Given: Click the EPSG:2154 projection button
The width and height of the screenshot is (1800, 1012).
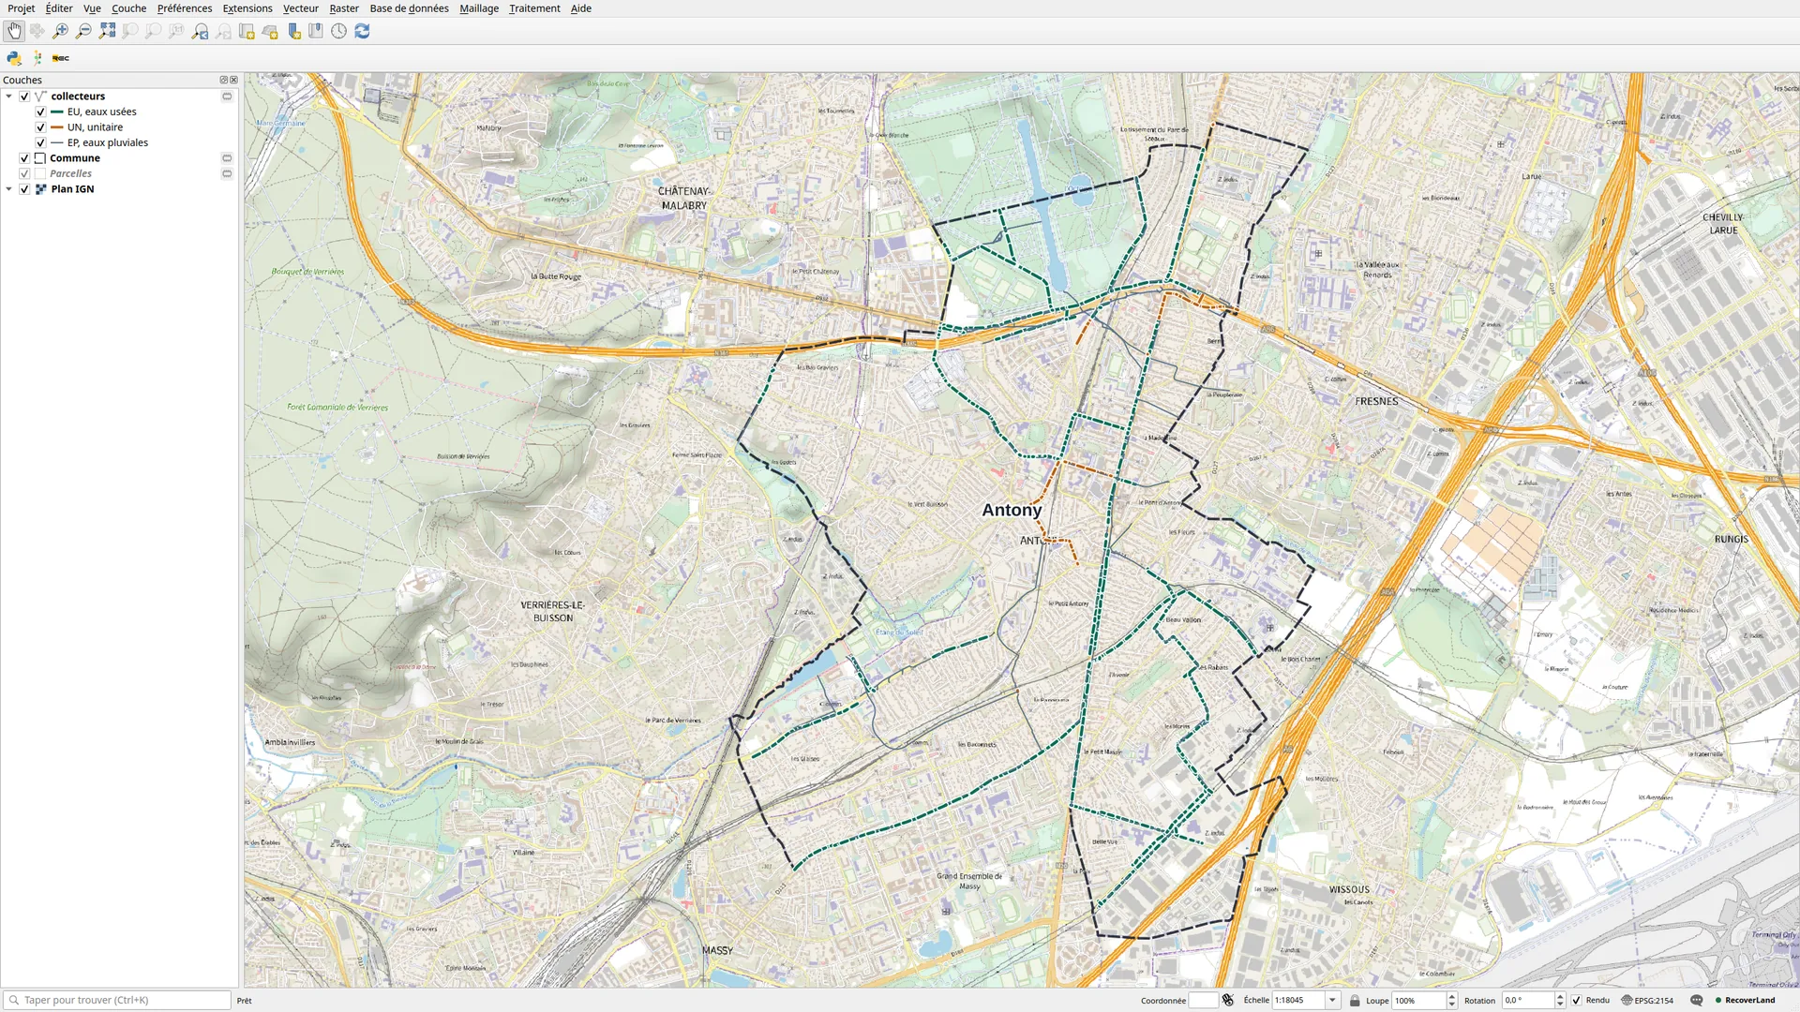Looking at the screenshot, I should [1647, 1000].
